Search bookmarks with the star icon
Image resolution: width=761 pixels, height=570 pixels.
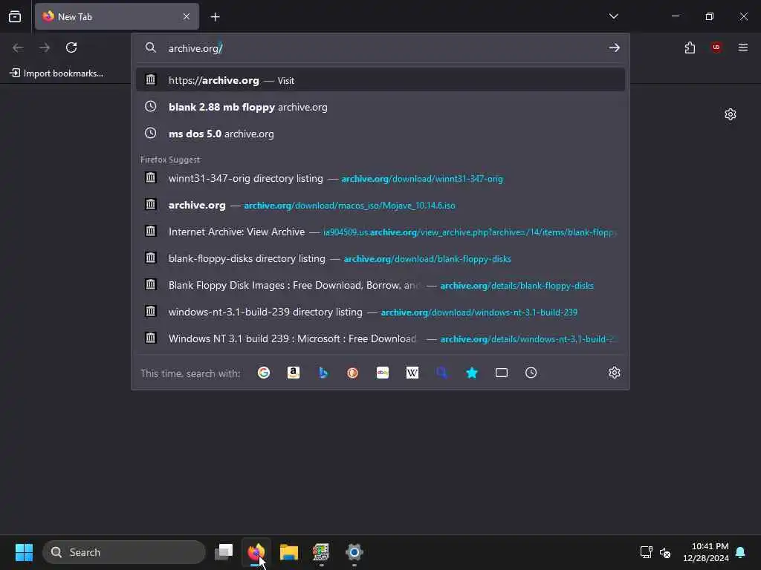point(472,373)
